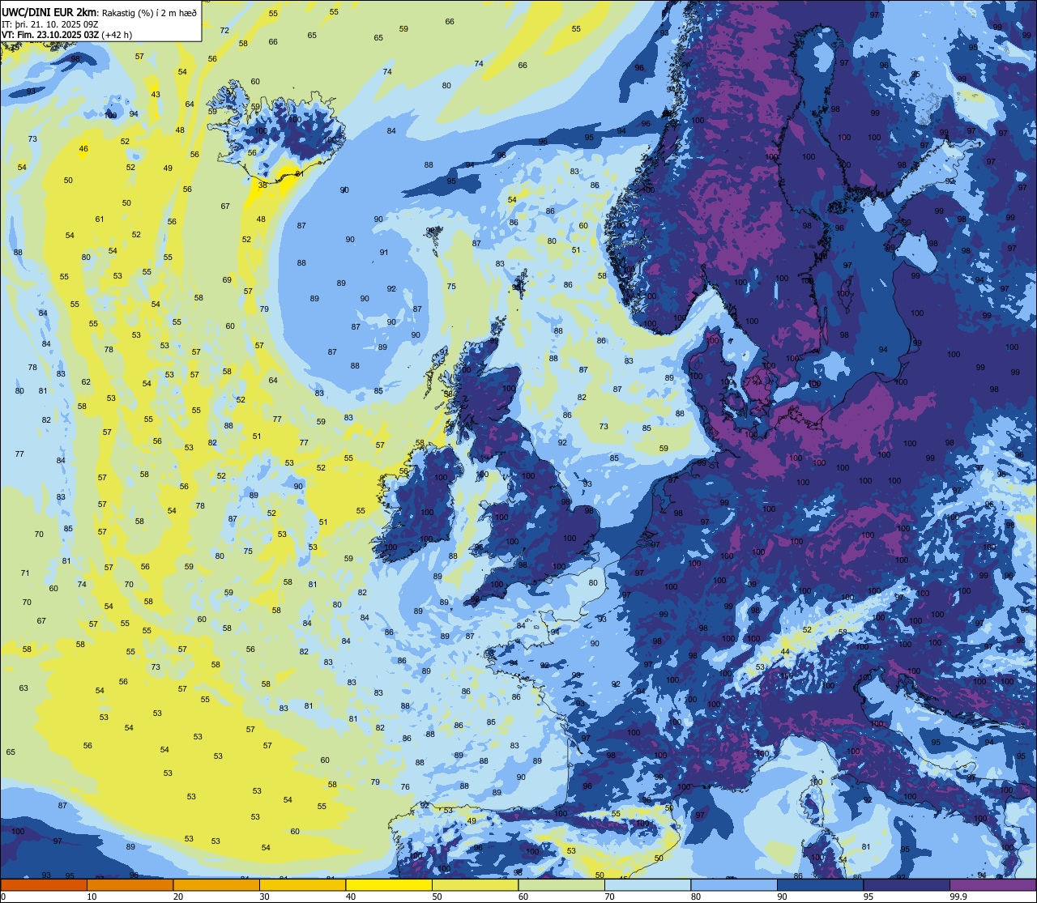Click the '20' legend scale label

177,897
